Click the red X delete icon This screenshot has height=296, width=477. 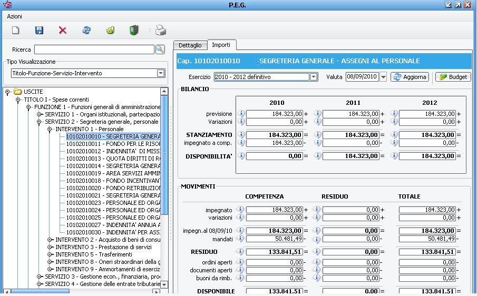(63, 31)
